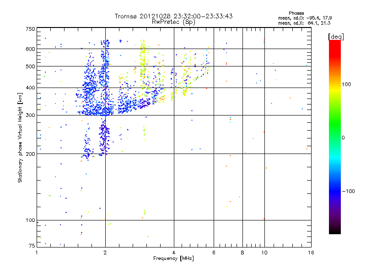This screenshot has height=275, width=366.
Task: Click x-axis tick label '4'
Action: pos(174,253)
